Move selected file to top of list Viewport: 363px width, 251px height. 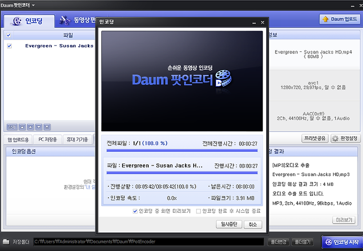pos(22,127)
